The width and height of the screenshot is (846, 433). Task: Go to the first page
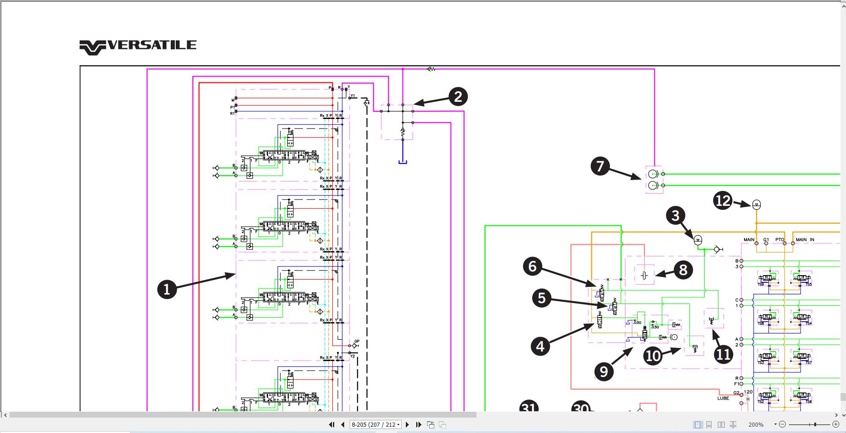(x=332, y=424)
